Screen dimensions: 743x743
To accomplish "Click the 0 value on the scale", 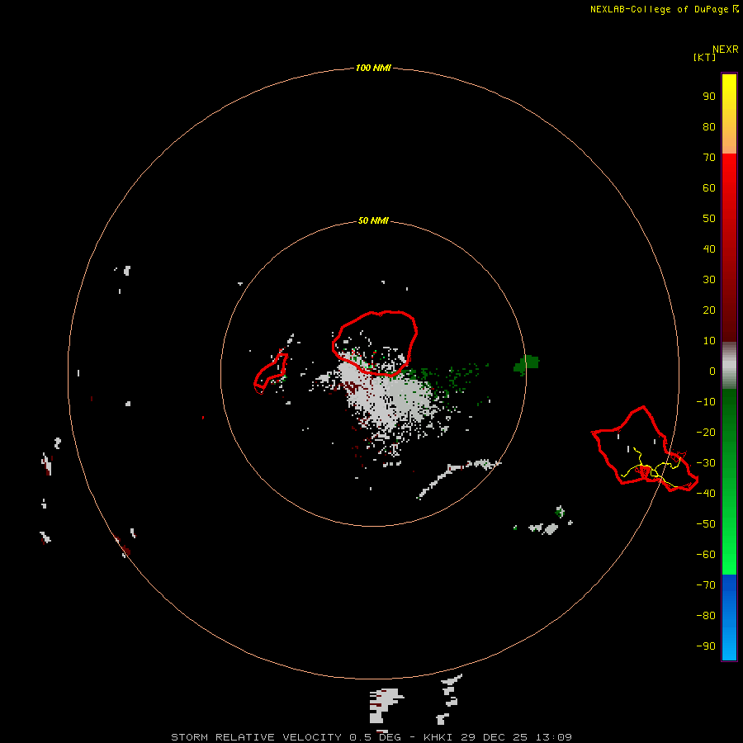I will (712, 371).
